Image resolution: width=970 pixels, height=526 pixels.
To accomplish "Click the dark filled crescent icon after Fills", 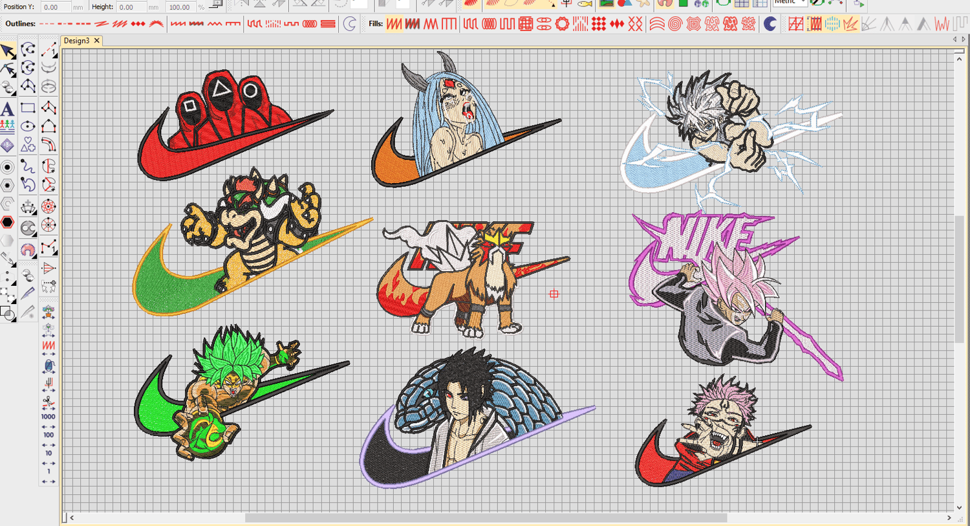I will point(770,24).
